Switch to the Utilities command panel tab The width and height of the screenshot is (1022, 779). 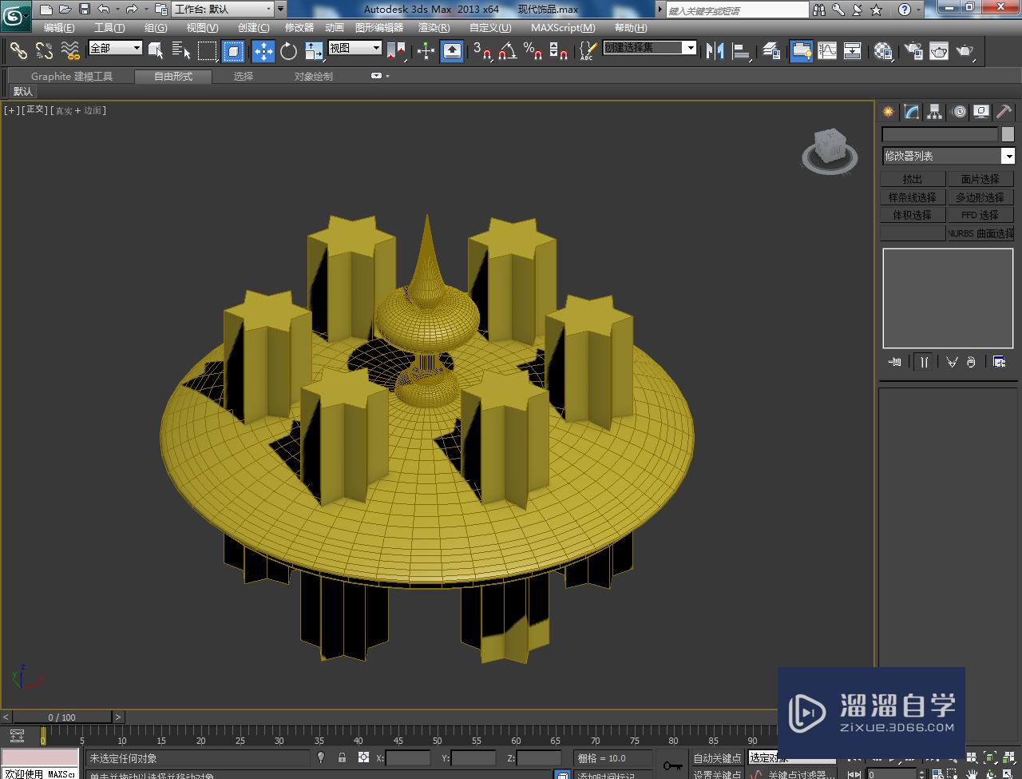tap(1004, 112)
